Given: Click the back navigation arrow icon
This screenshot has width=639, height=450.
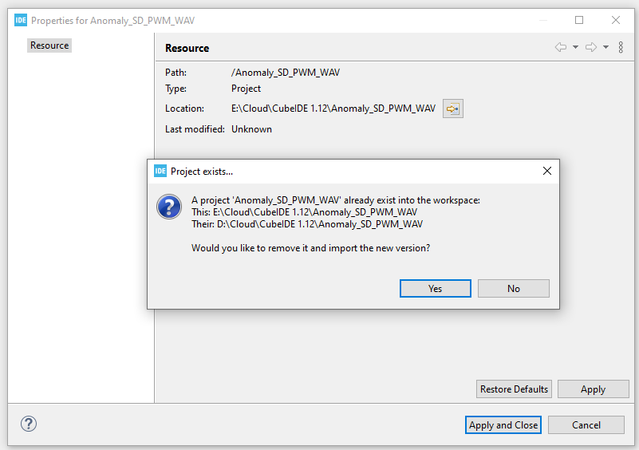Looking at the screenshot, I should (x=561, y=48).
